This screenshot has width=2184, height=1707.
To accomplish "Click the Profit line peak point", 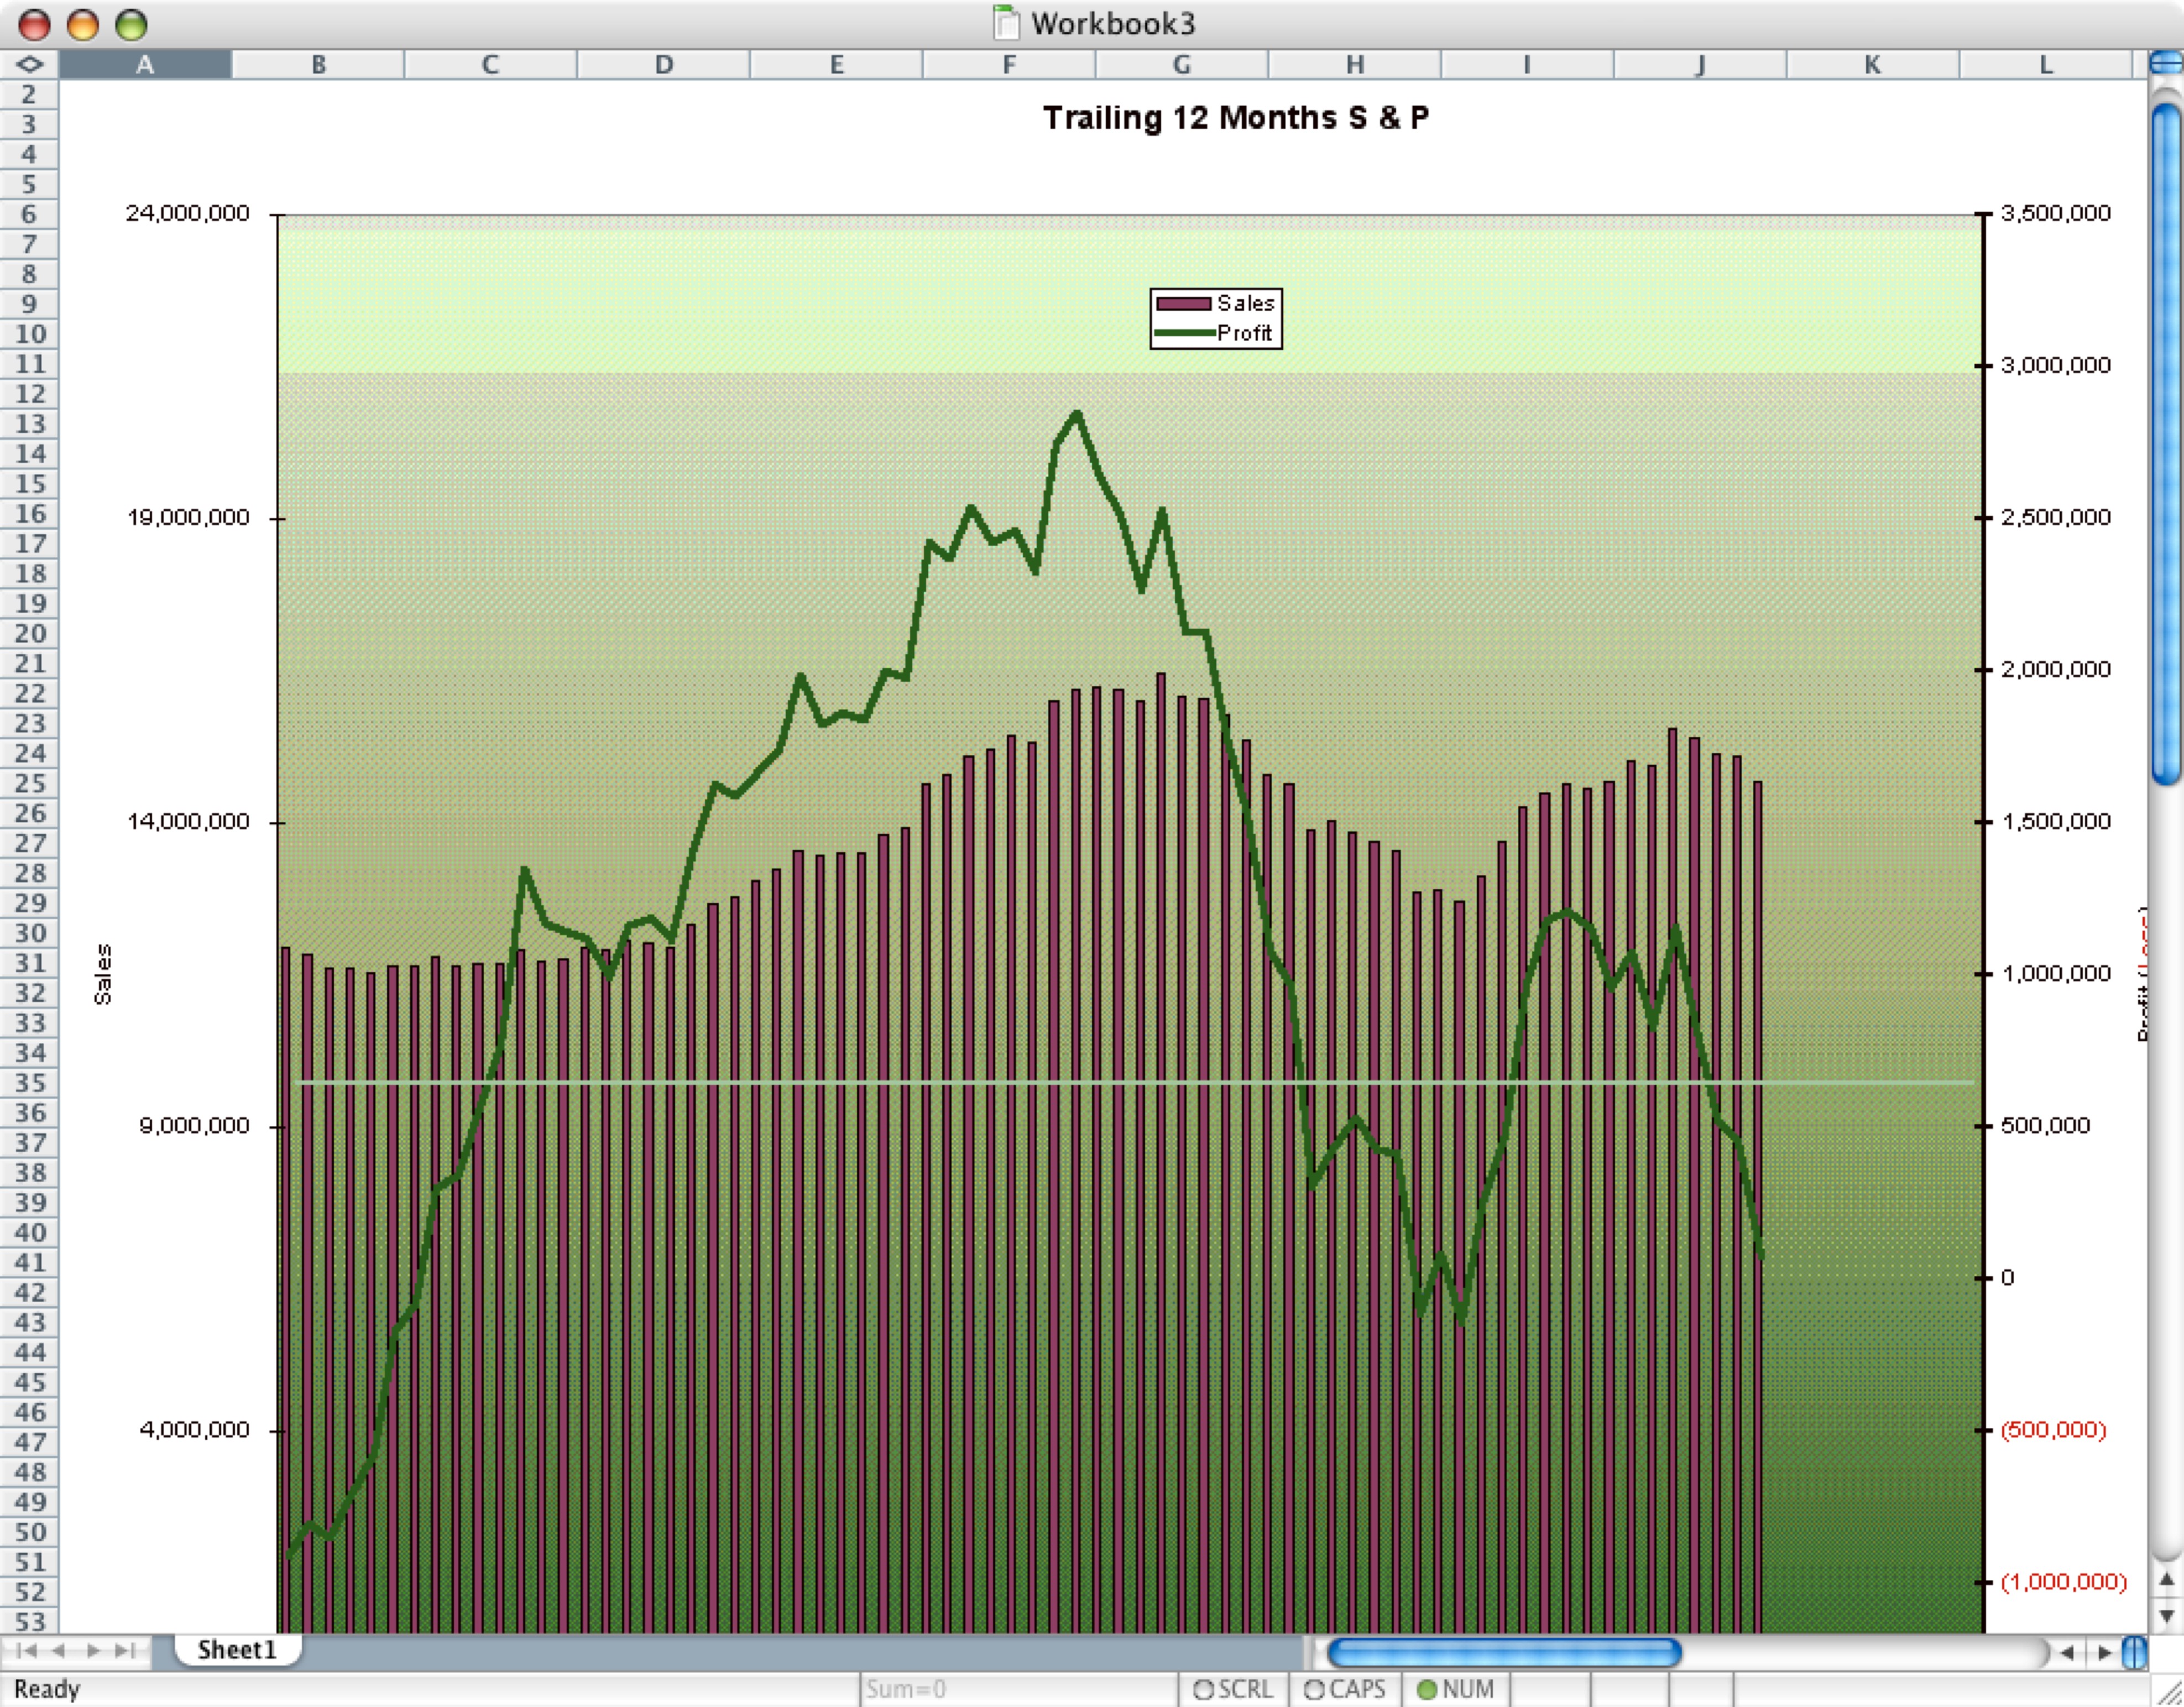I will 1077,413.
